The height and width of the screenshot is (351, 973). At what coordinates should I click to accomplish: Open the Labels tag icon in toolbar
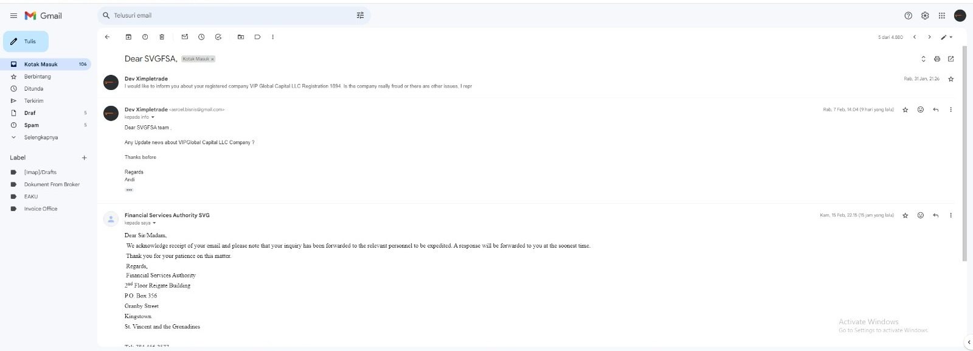click(257, 37)
